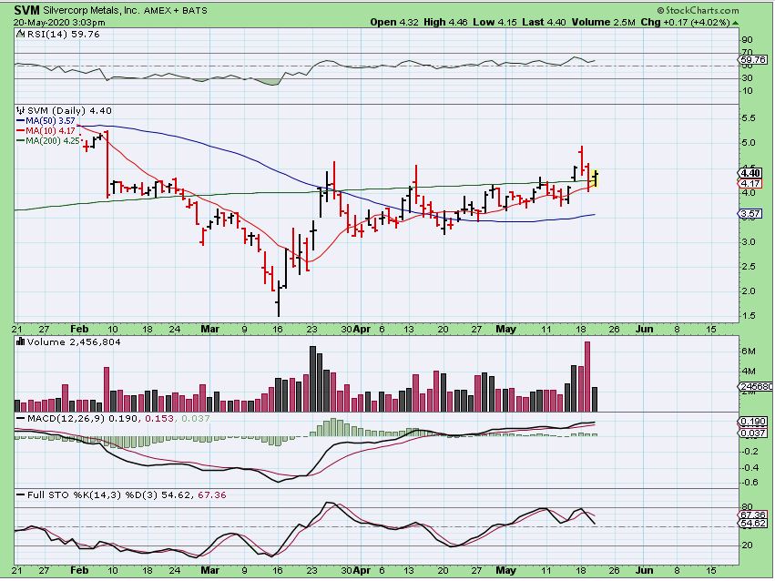This screenshot has height=581, width=775.
Task: Click the bold 4.40 price tag on right axis
Action: click(750, 173)
